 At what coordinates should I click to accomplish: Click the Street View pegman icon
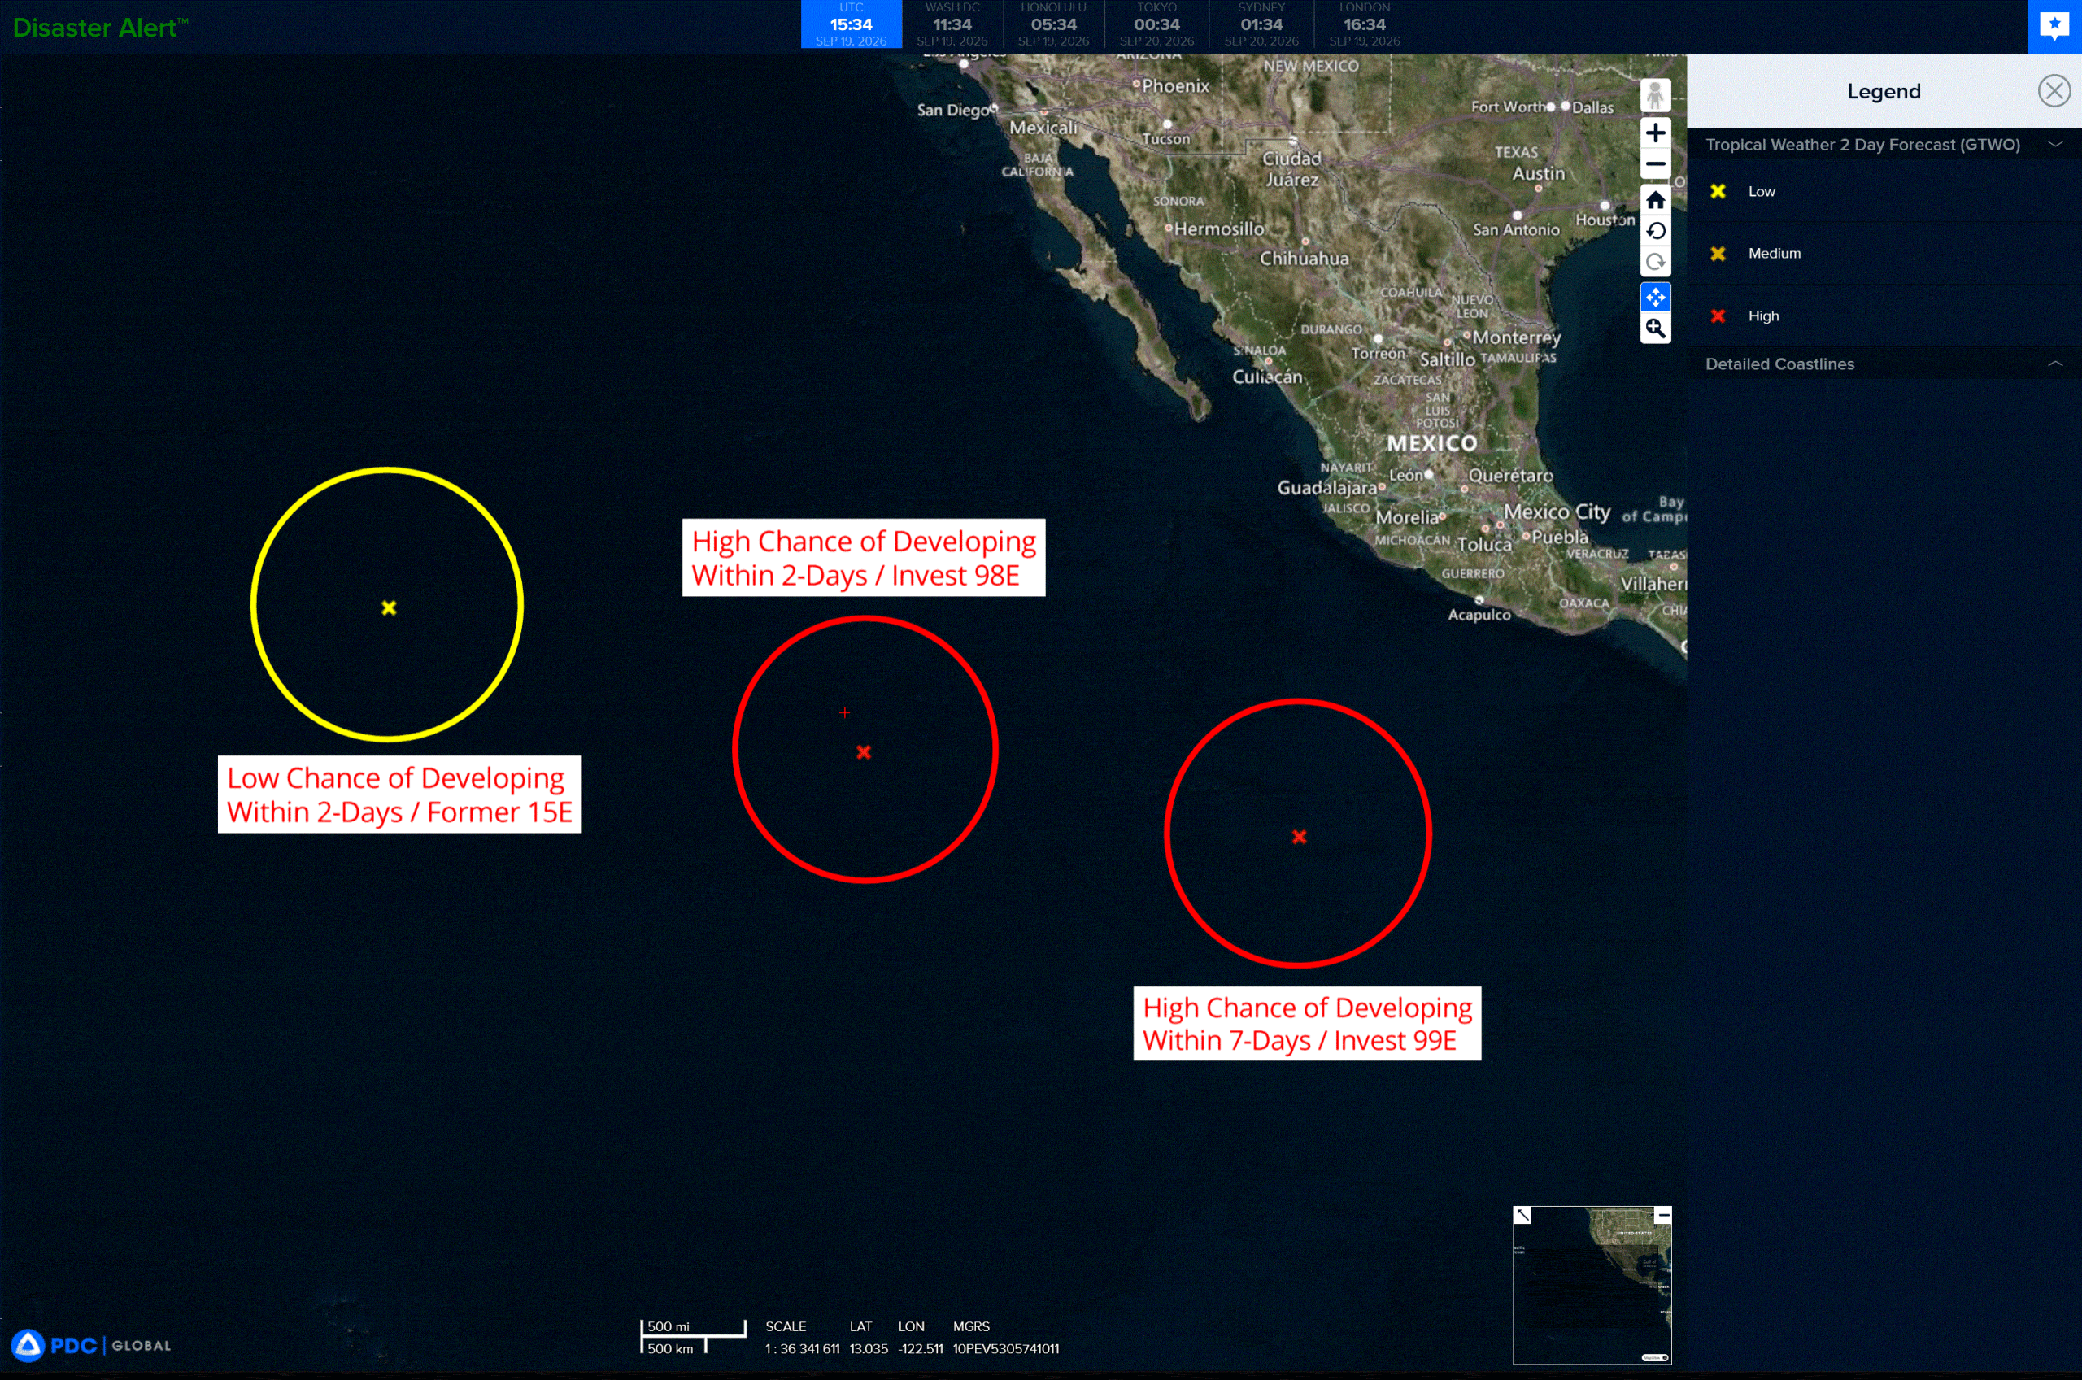(1655, 96)
